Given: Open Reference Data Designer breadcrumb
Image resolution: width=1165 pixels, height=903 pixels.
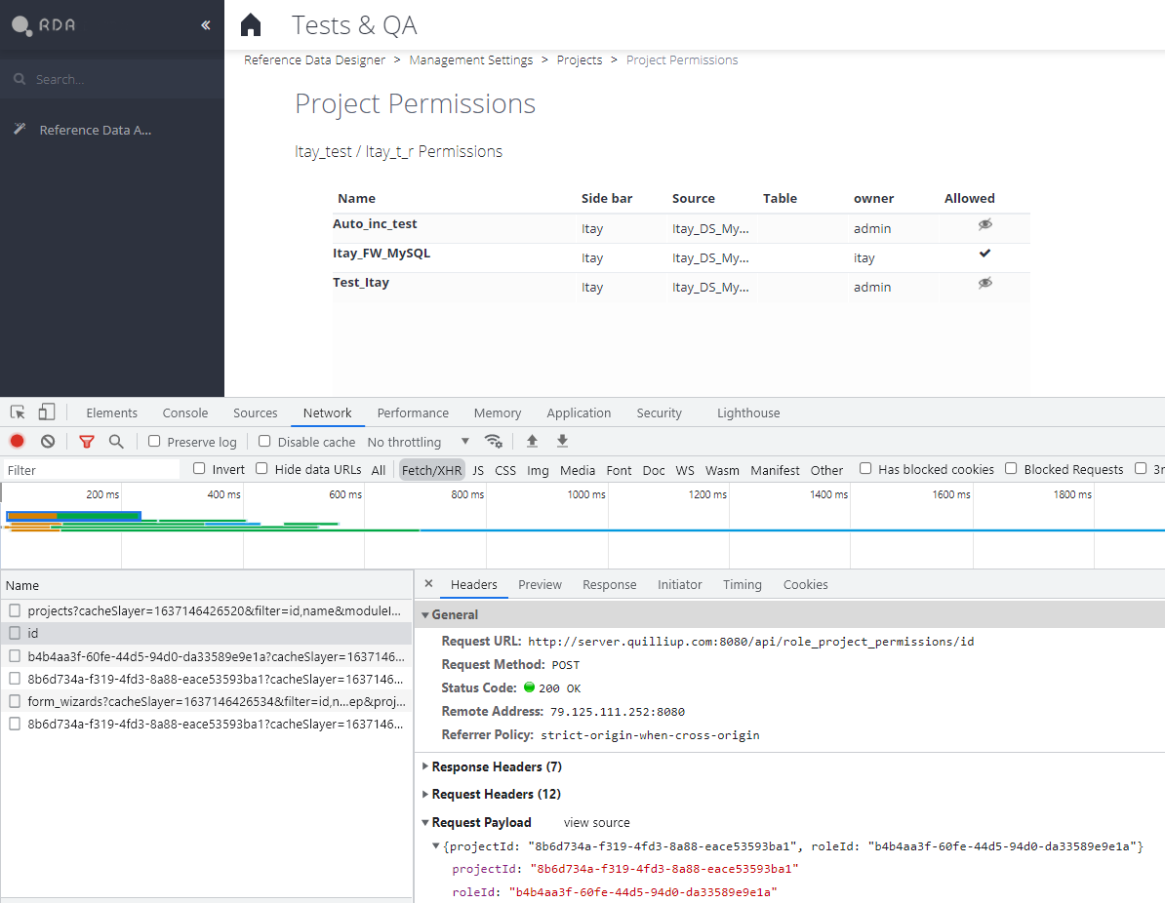Looking at the screenshot, I should (314, 60).
